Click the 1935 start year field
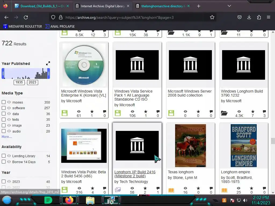Viewport: 275px width, 206px height. tap(19, 82)
